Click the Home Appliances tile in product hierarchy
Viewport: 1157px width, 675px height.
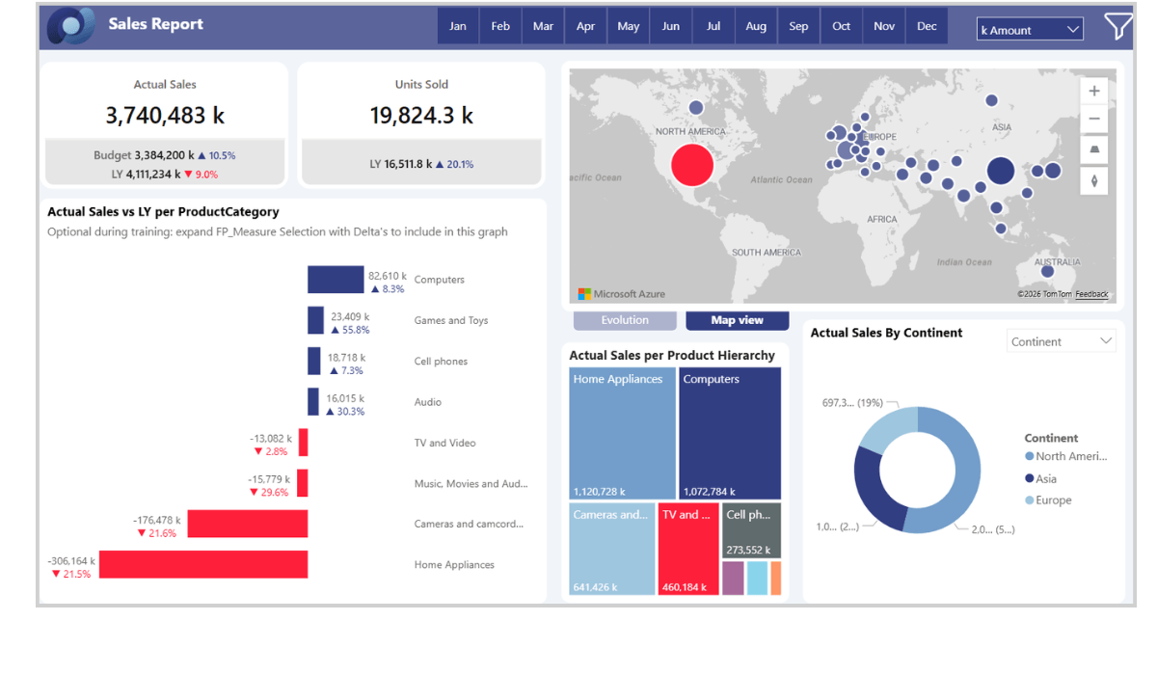(x=622, y=432)
